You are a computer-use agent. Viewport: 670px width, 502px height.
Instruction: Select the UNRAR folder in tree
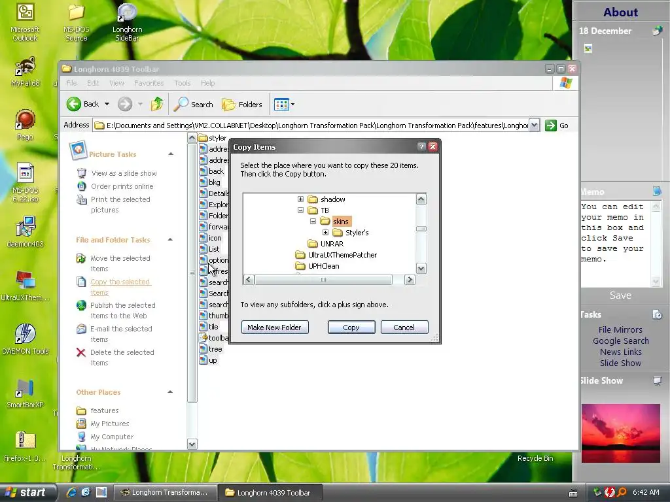click(332, 244)
